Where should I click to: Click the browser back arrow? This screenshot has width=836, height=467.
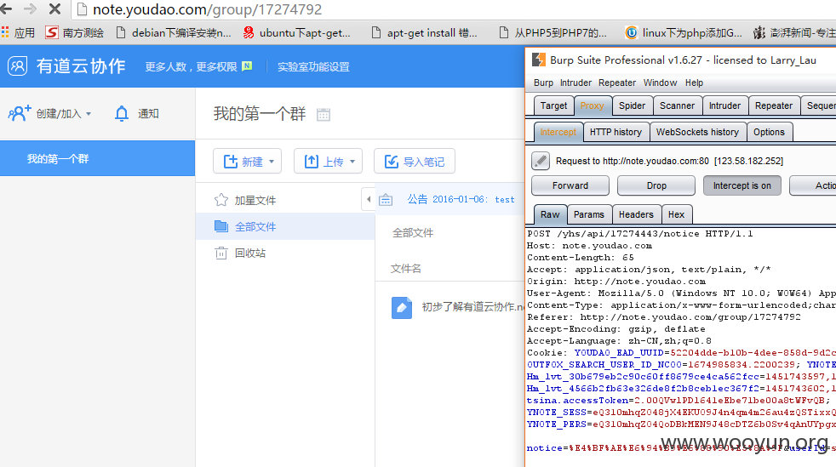point(6,9)
